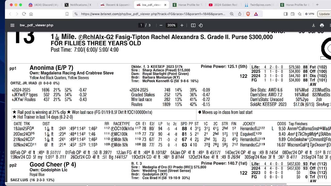Click trainer McPeek Kenneth G line
Image resolution: width=331 pixels, height=186 pixels.
tap(165, 81)
